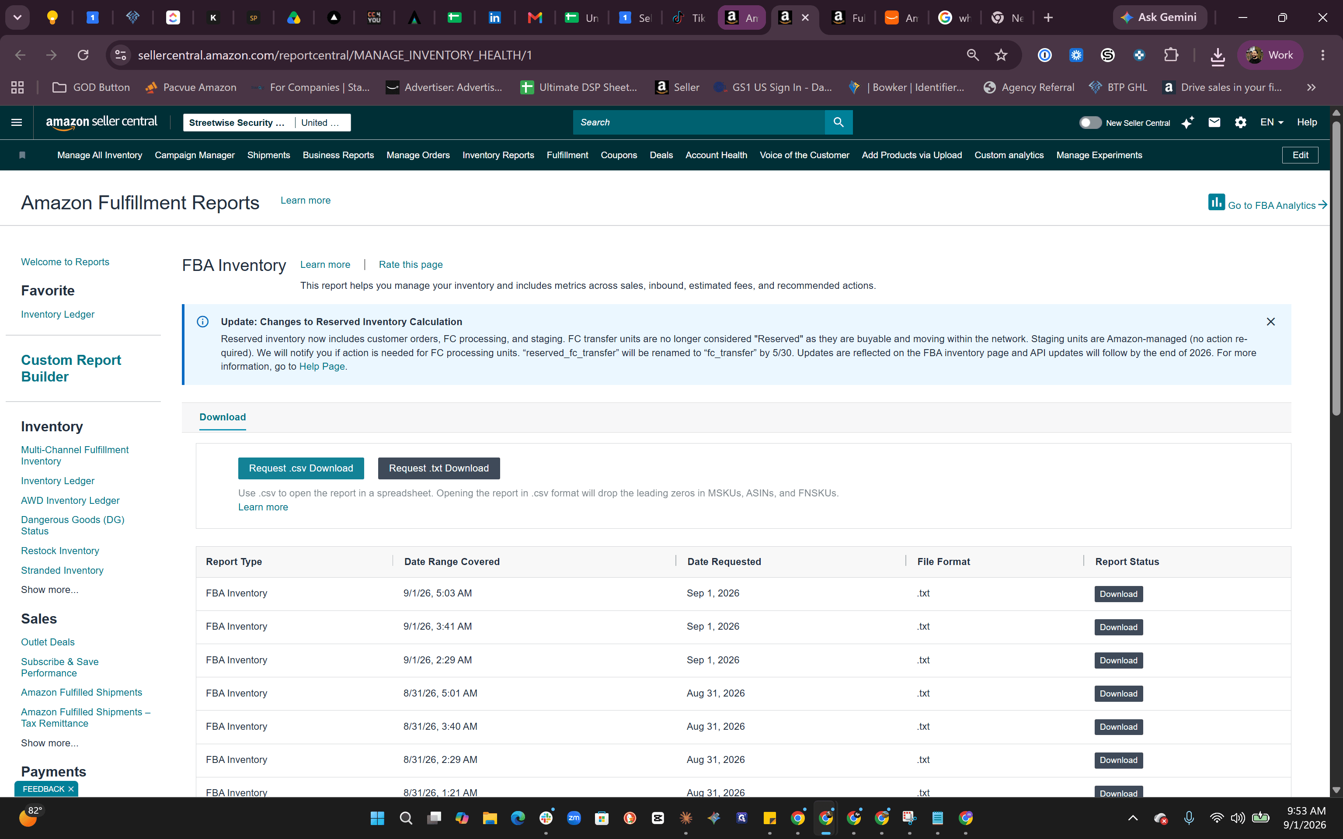Click the bookmark flag icon in nav bar
Screen dimensions: 1343x839
(22, 156)
